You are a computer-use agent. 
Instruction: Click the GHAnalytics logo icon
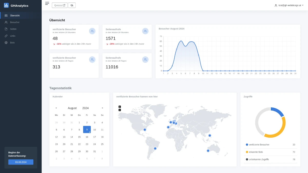coord(6,5)
